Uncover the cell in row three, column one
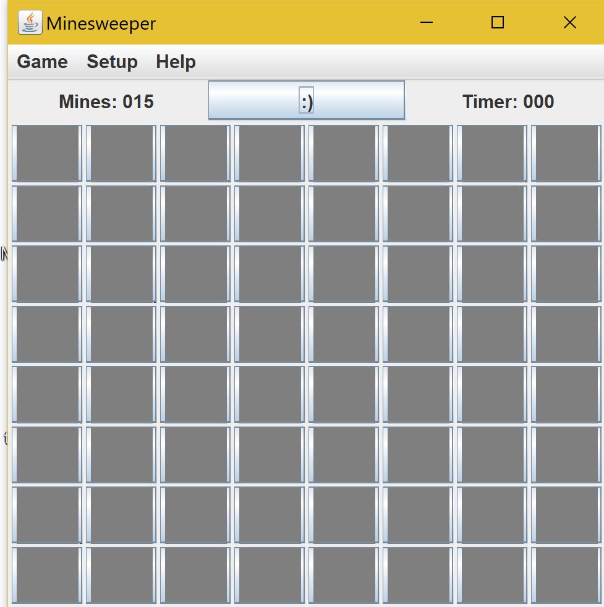This screenshot has height=607, width=604. (x=47, y=274)
